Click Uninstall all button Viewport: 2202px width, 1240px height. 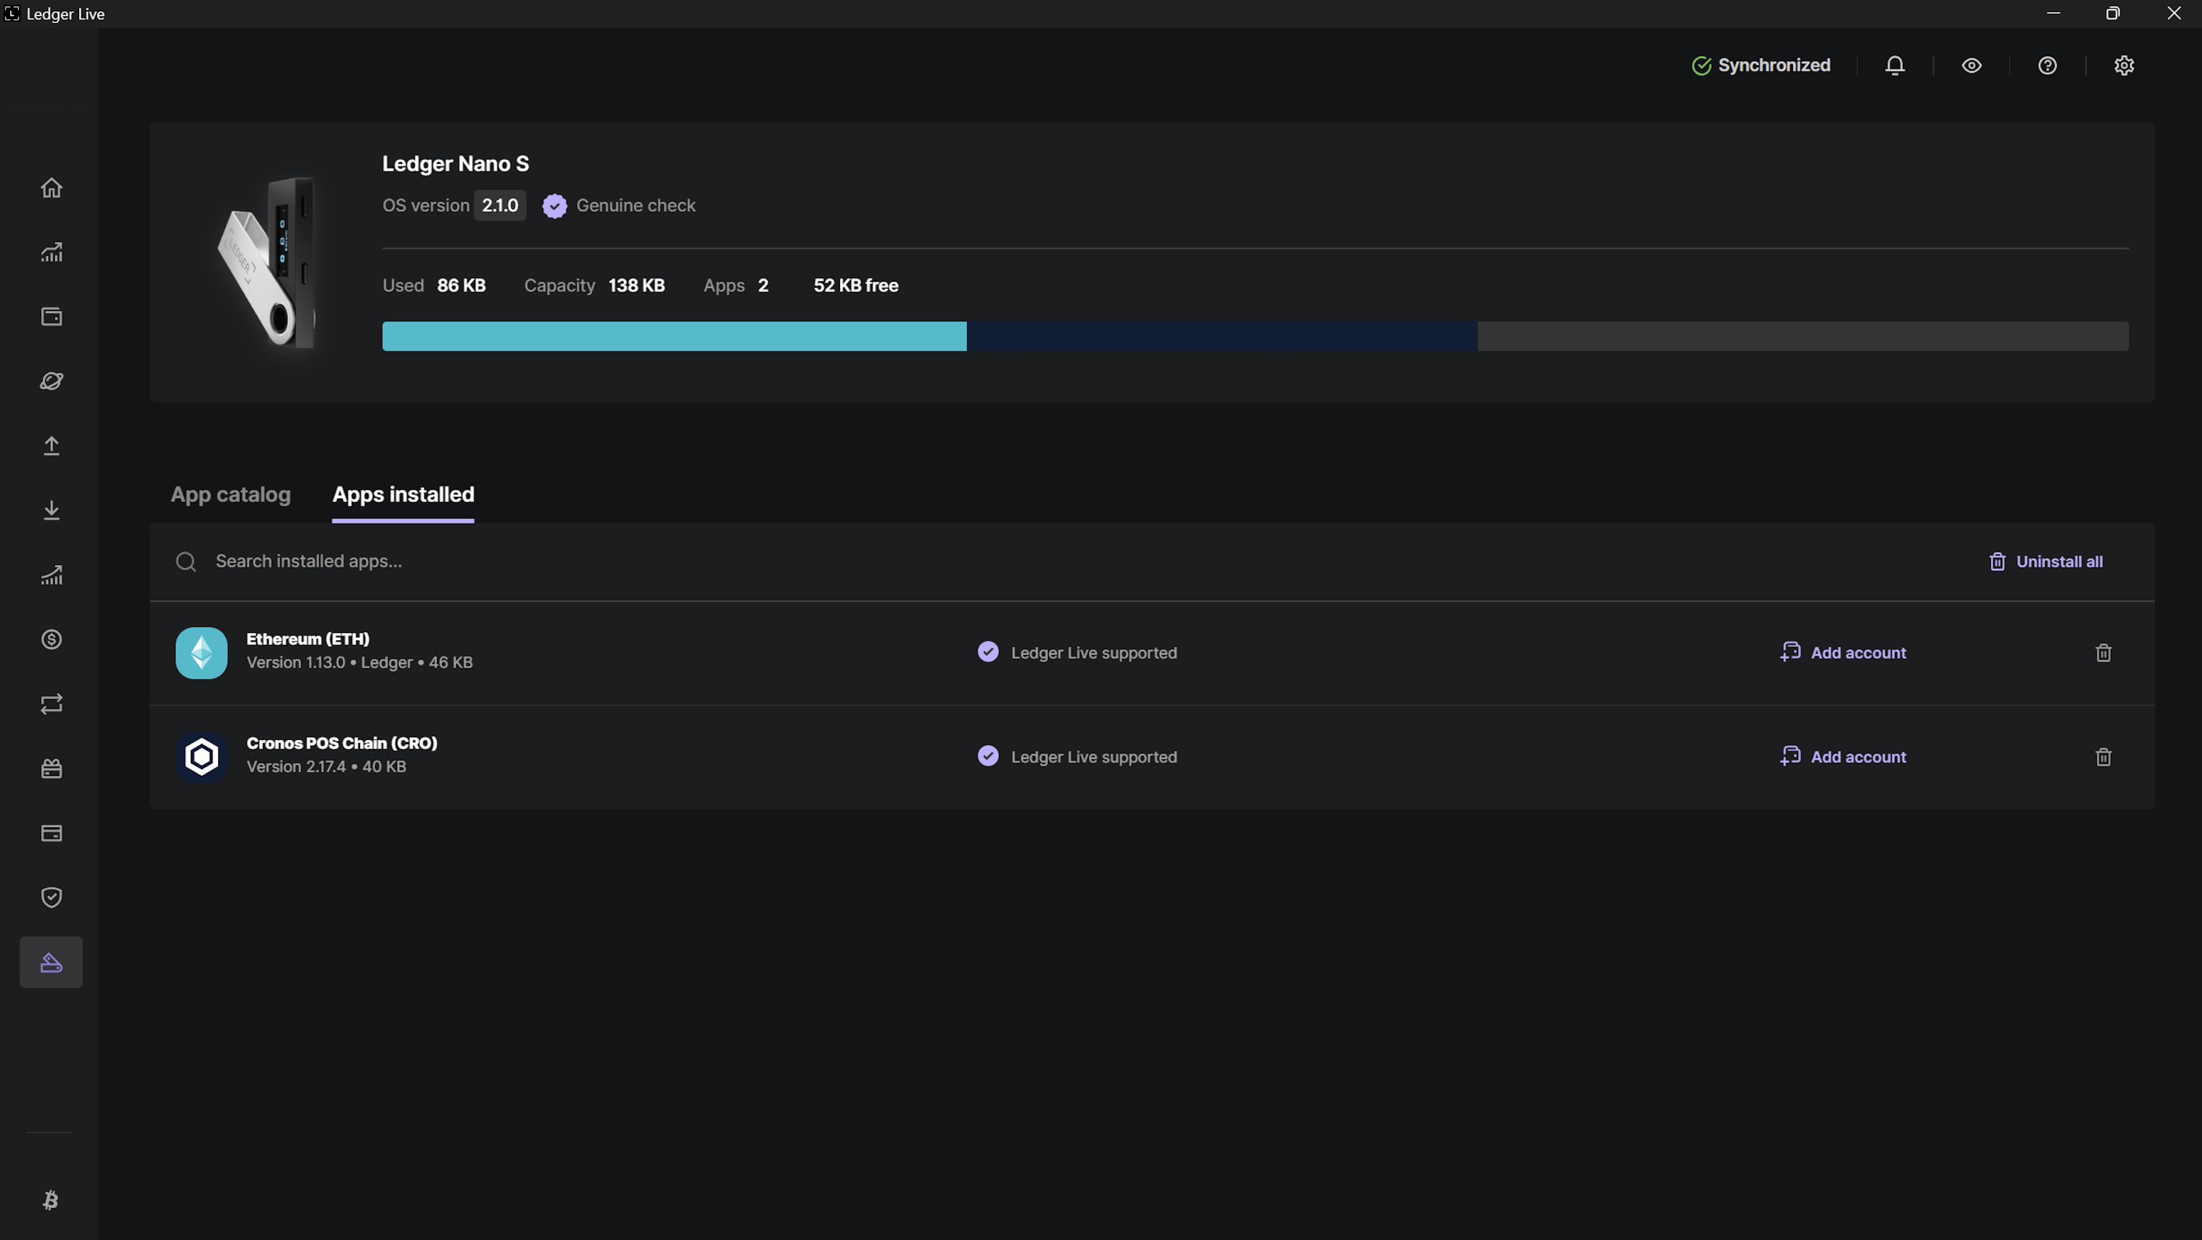[x=2046, y=561]
